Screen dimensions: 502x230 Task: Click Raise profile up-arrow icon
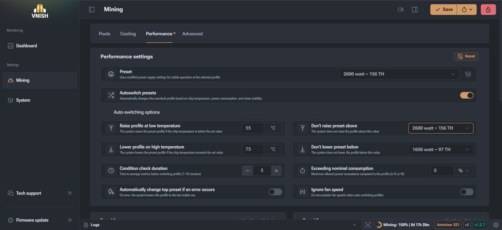click(x=111, y=128)
